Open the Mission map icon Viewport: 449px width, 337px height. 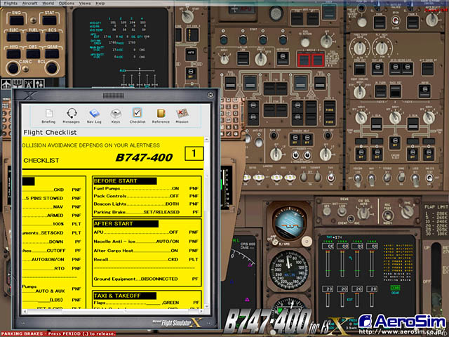(x=182, y=115)
